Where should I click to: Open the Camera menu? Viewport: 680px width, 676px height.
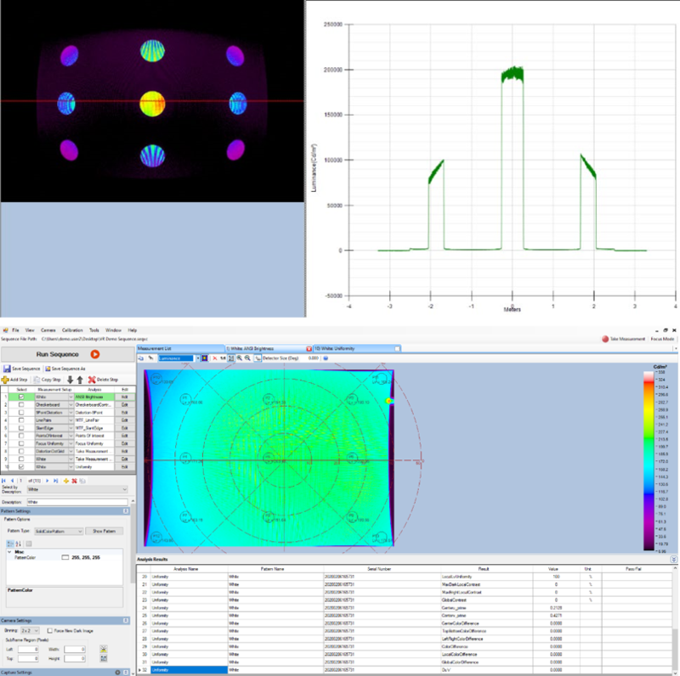48,330
